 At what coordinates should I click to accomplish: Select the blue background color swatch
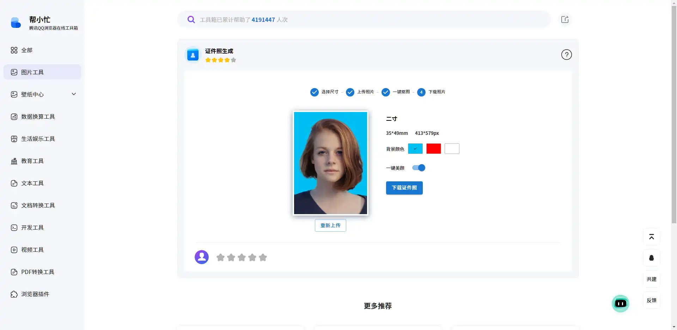point(415,149)
